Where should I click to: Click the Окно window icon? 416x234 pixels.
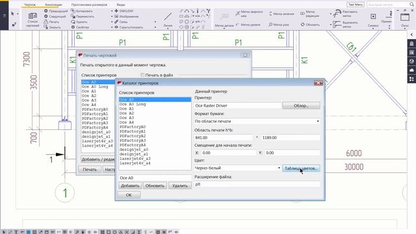[405, 18]
